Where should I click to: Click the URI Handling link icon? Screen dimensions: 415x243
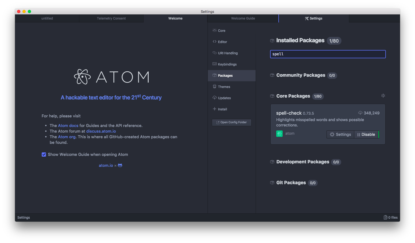point(214,53)
